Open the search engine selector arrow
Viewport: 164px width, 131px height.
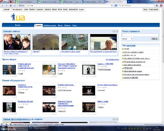[118, 6]
